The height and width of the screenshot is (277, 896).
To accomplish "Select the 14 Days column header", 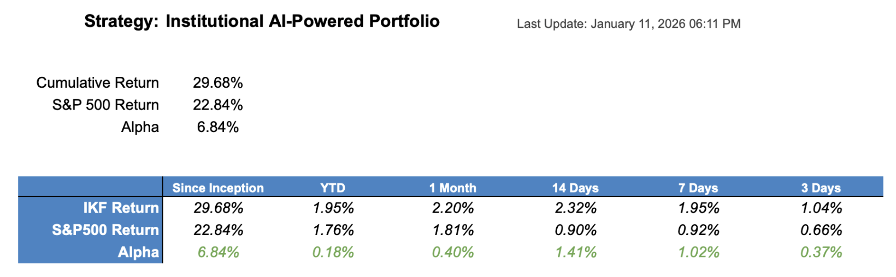I will coord(575,188).
